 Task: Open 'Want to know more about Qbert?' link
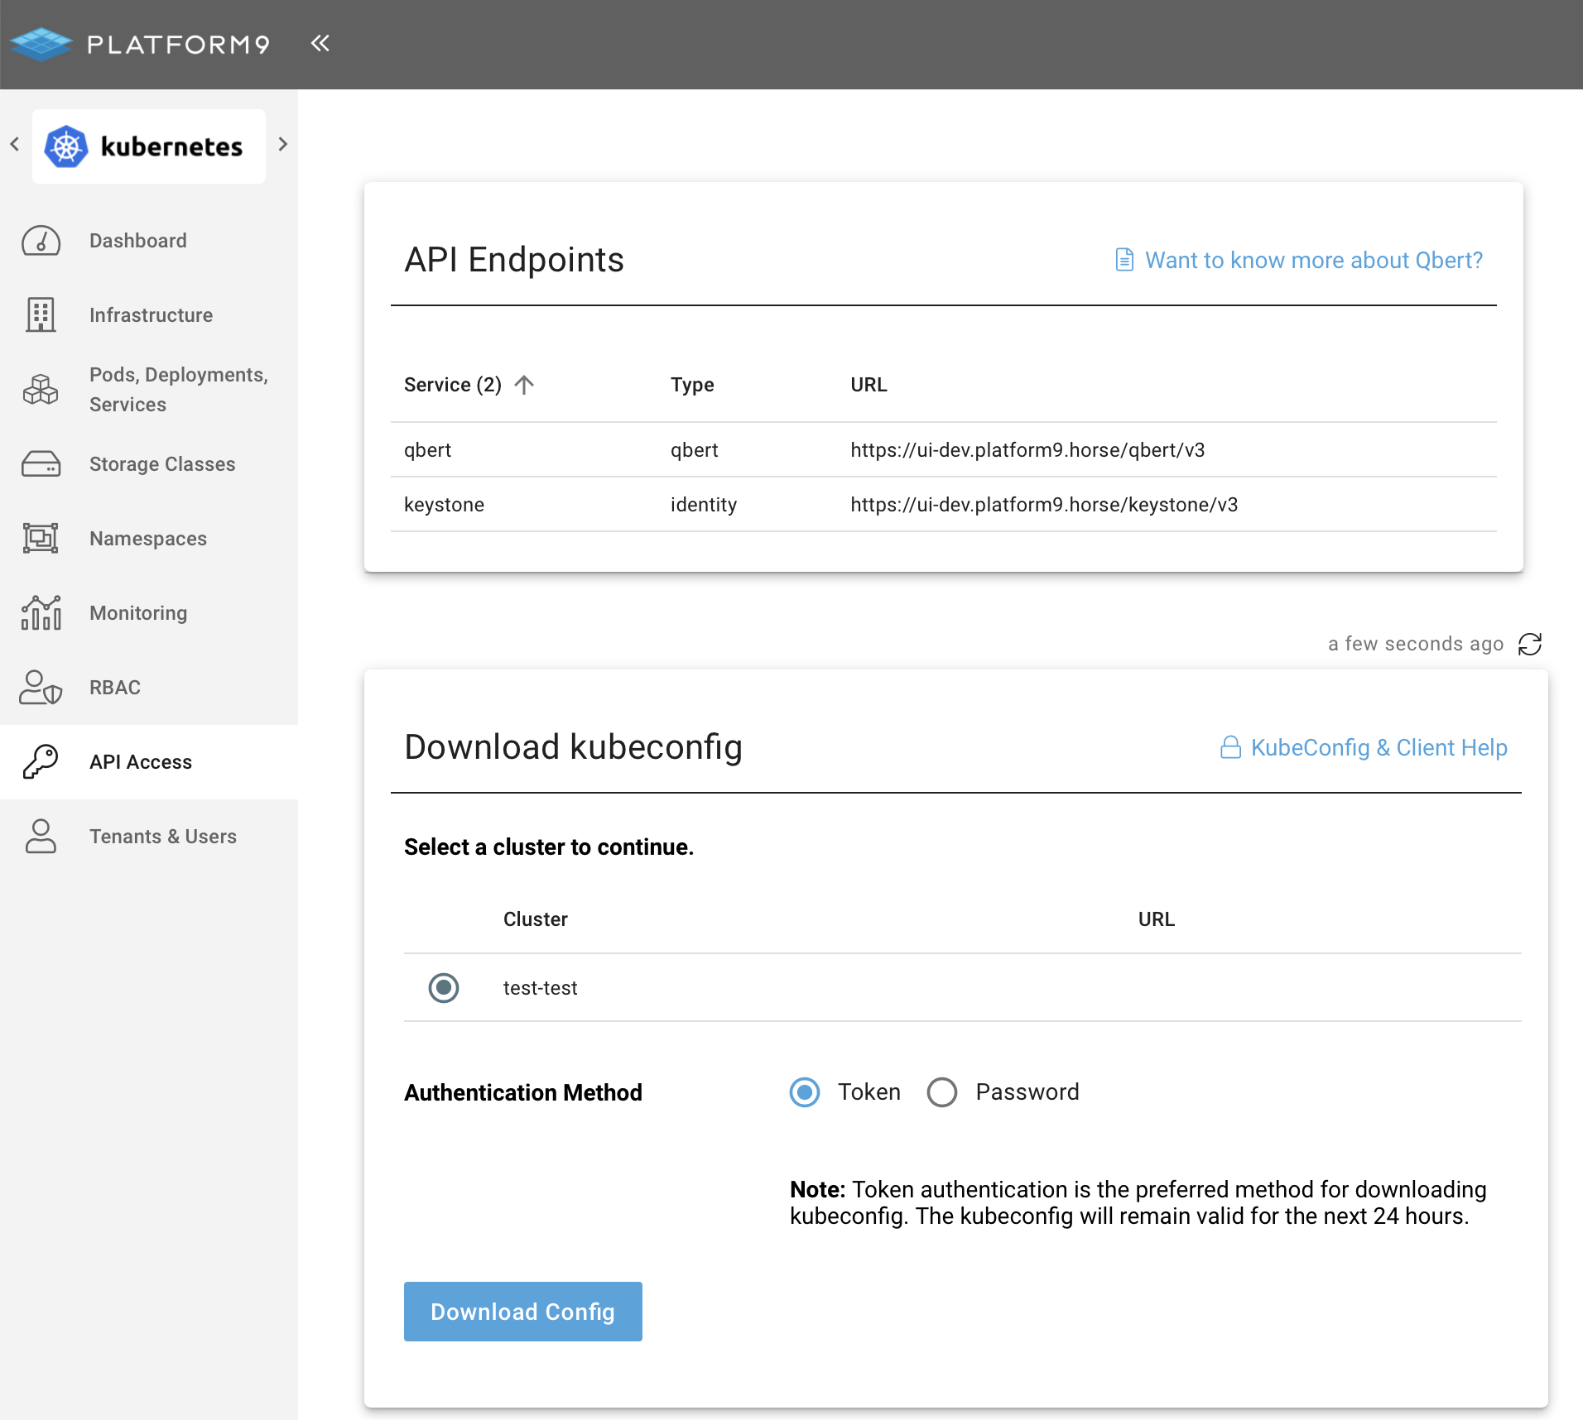(1312, 260)
